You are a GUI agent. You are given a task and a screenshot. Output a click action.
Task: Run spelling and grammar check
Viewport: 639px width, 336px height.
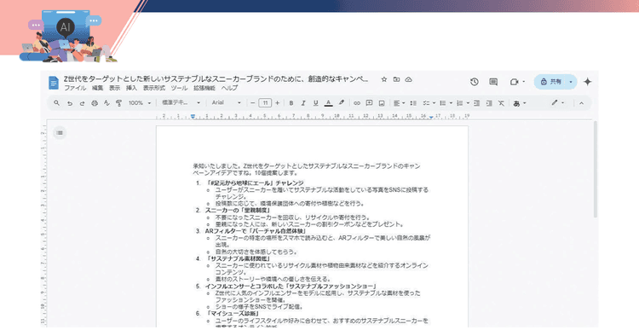(x=106, y=103)
